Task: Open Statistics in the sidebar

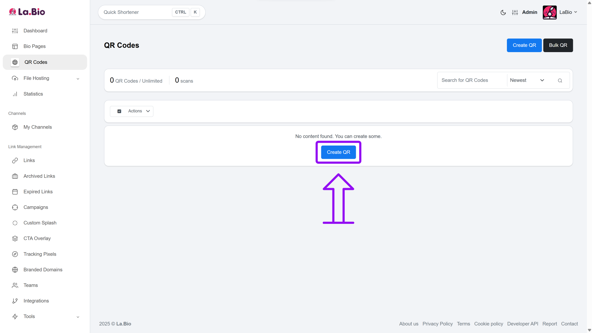Action: (33, 94)
